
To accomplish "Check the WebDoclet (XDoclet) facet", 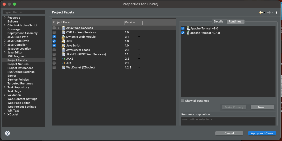I will pyautogui.click(x=54, y=68).
